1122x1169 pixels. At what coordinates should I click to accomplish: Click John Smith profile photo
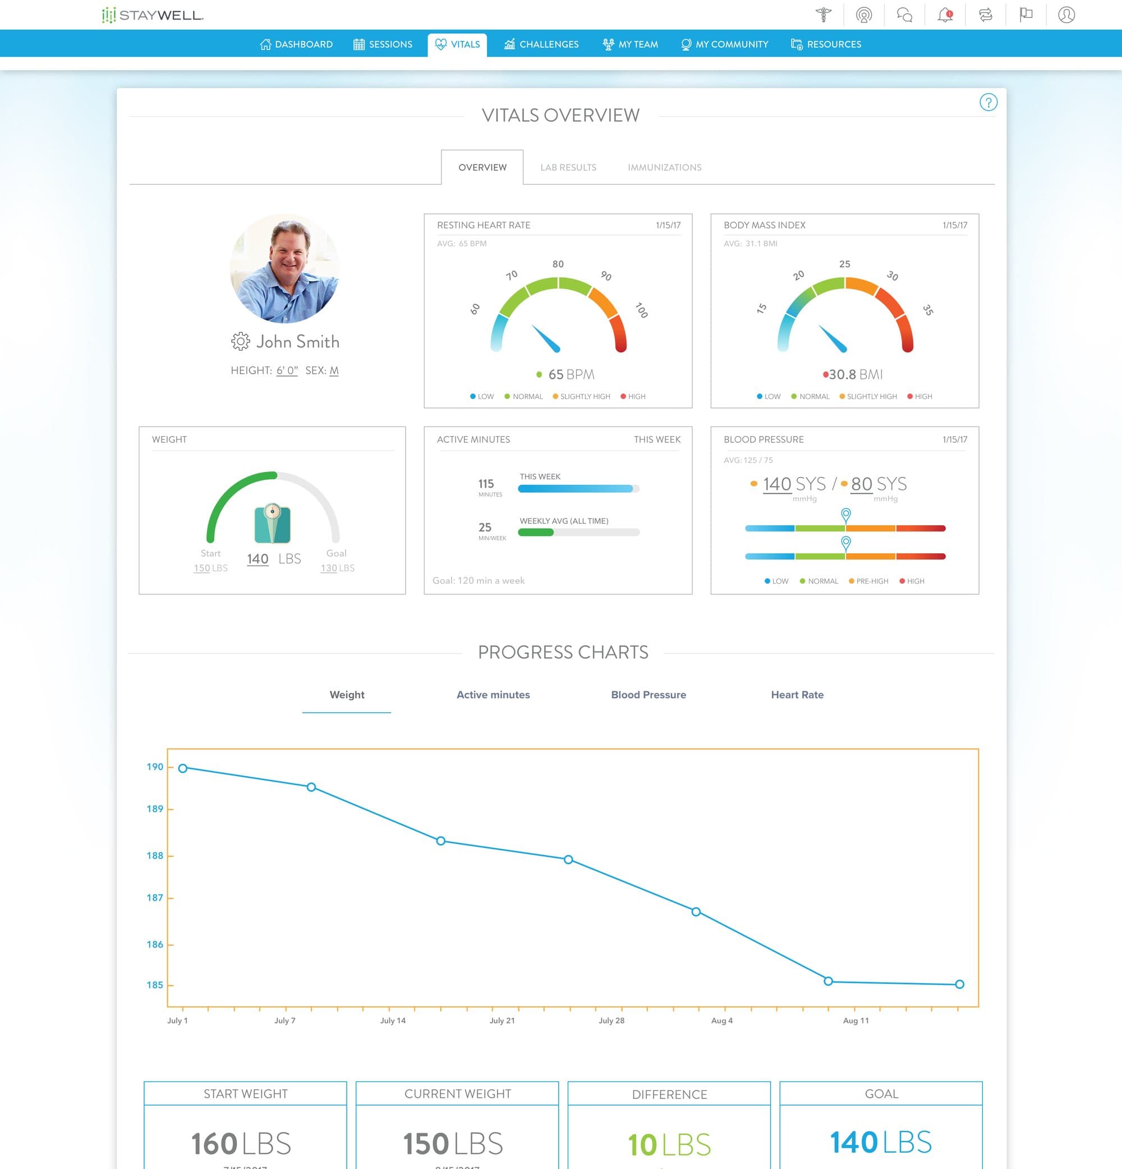tap(284, 268)
